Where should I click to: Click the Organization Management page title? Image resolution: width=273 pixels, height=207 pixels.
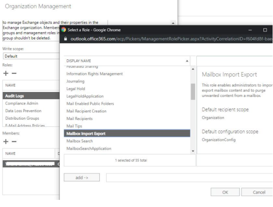pos(38,6)
